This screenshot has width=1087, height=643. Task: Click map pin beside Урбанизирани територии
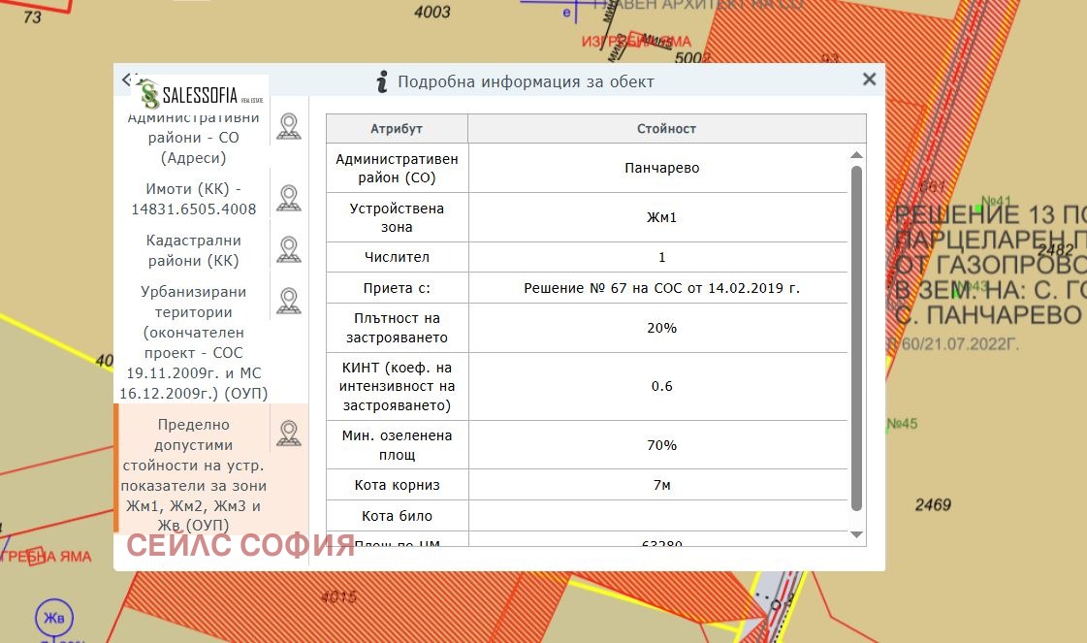pyautogui.click(x=288, y=301)
